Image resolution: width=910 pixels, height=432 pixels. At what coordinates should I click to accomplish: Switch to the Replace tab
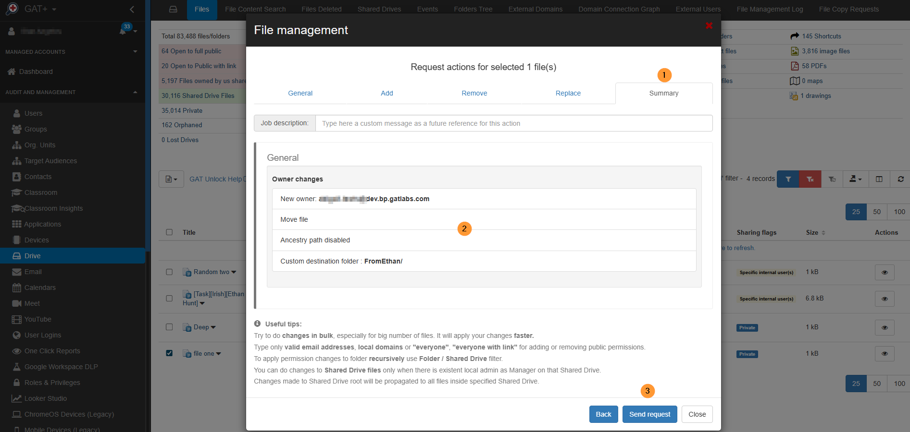click(x=568, y=93)
